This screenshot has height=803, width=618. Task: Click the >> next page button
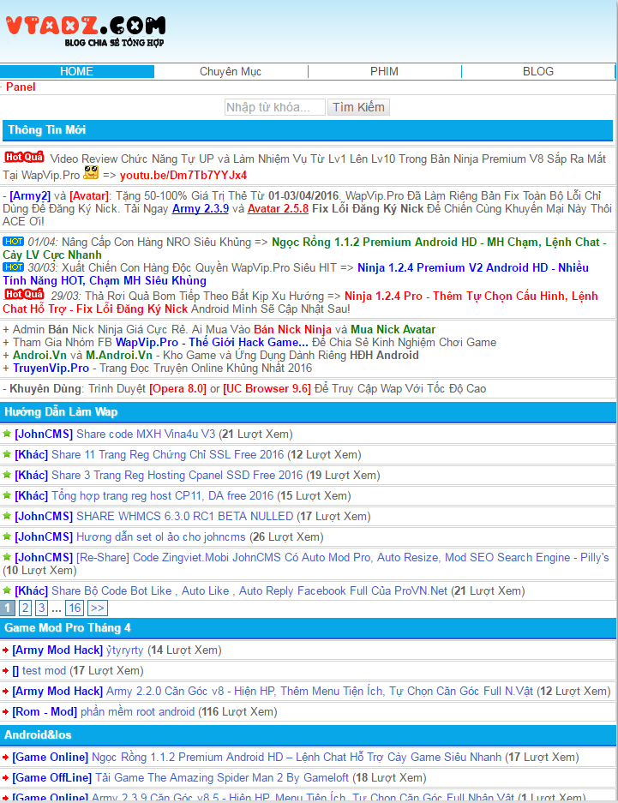click(97, 608)
